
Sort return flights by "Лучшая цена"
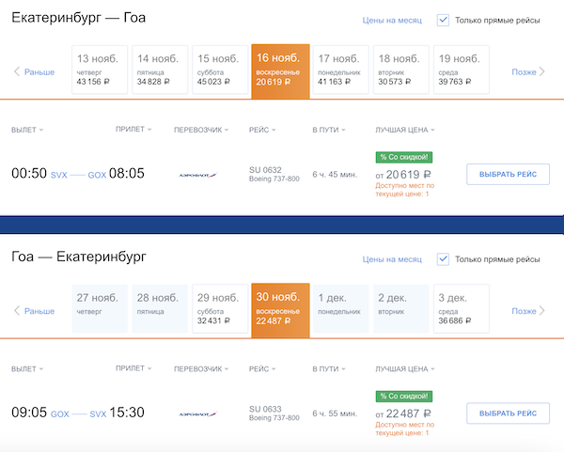pos(404,369)
